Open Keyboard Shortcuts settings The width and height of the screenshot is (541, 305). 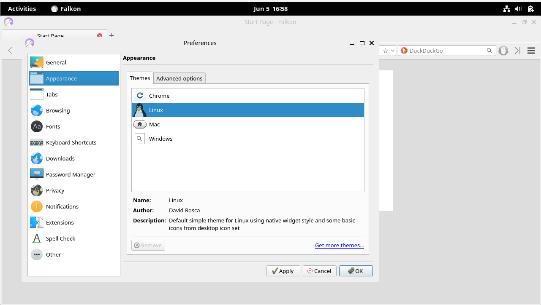click(71, 142)
